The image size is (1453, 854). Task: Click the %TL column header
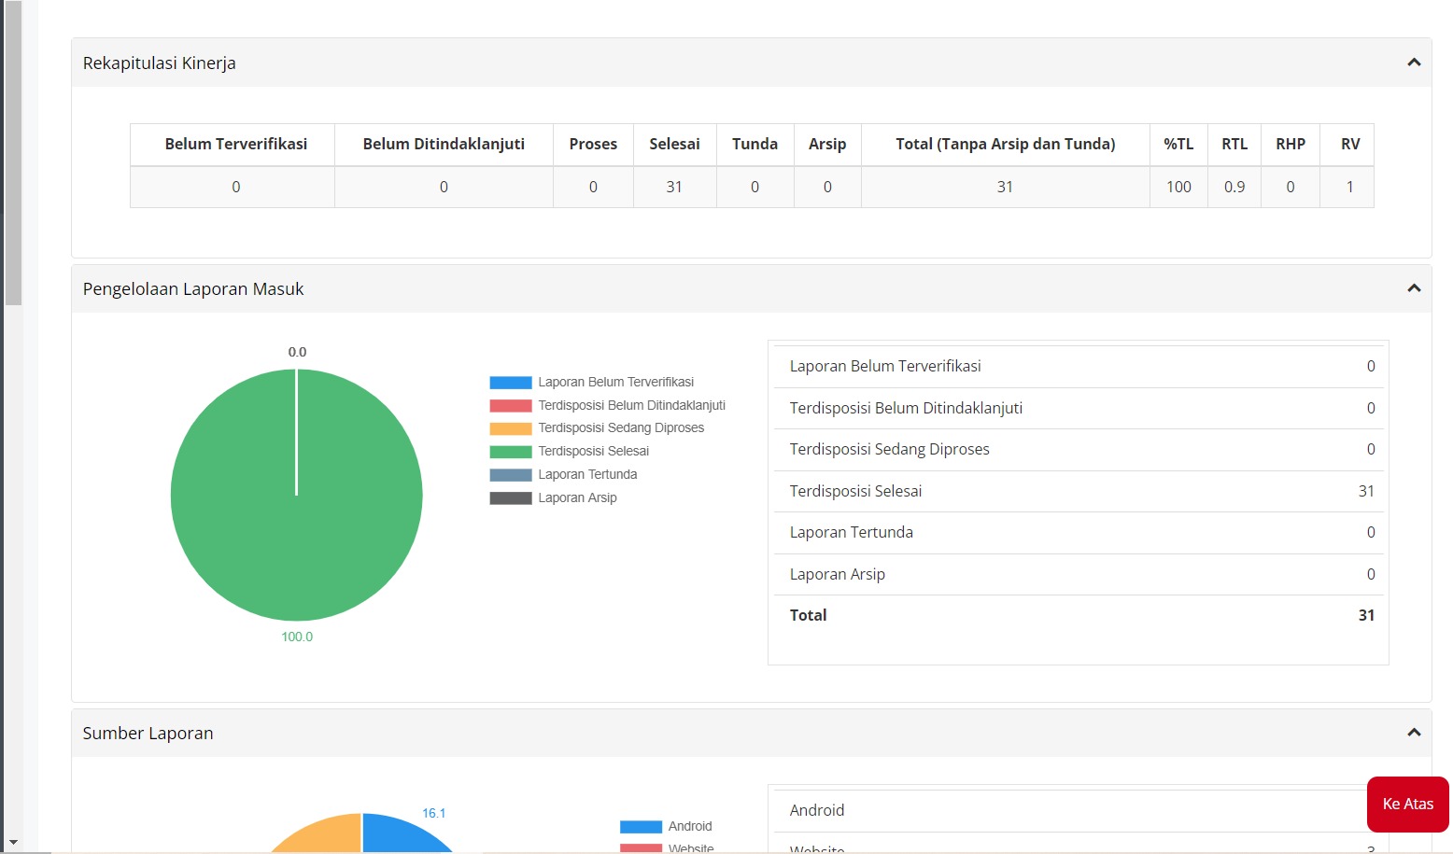[x=1178, y=144]
